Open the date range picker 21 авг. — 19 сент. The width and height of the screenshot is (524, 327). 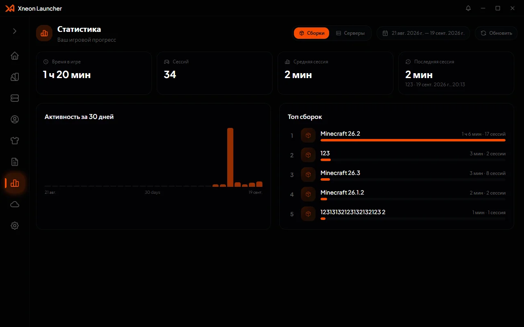[424, 33]
